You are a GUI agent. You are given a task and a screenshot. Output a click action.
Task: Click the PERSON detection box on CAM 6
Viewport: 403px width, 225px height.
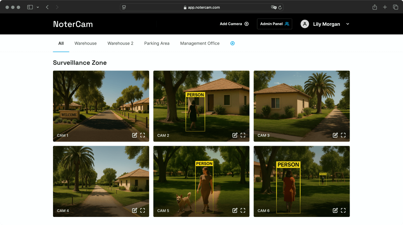[287, 186]
